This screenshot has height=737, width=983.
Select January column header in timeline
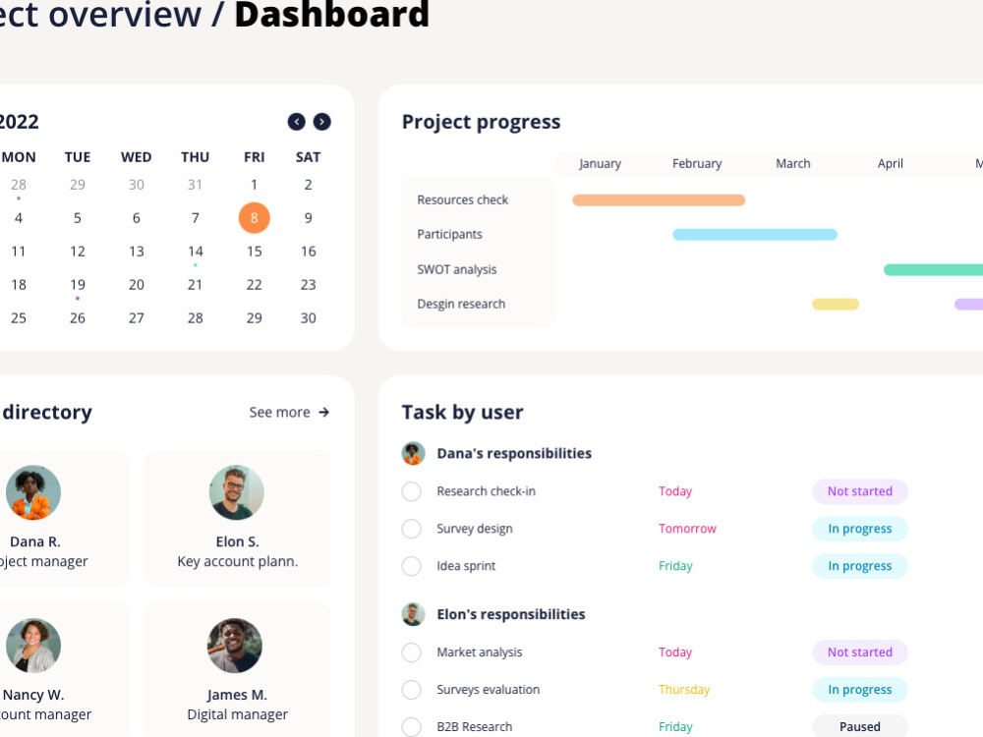click(x=600, y=163)
